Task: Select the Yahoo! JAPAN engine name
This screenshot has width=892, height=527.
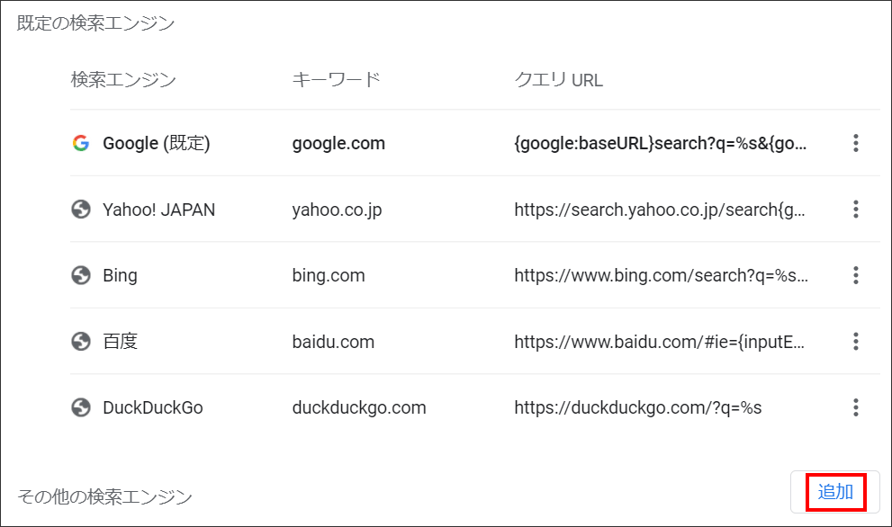Action: [x=158, y=210]
